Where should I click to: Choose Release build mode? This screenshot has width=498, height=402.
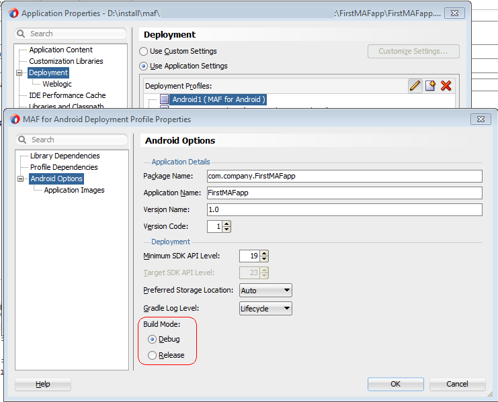tap(152, 355)
